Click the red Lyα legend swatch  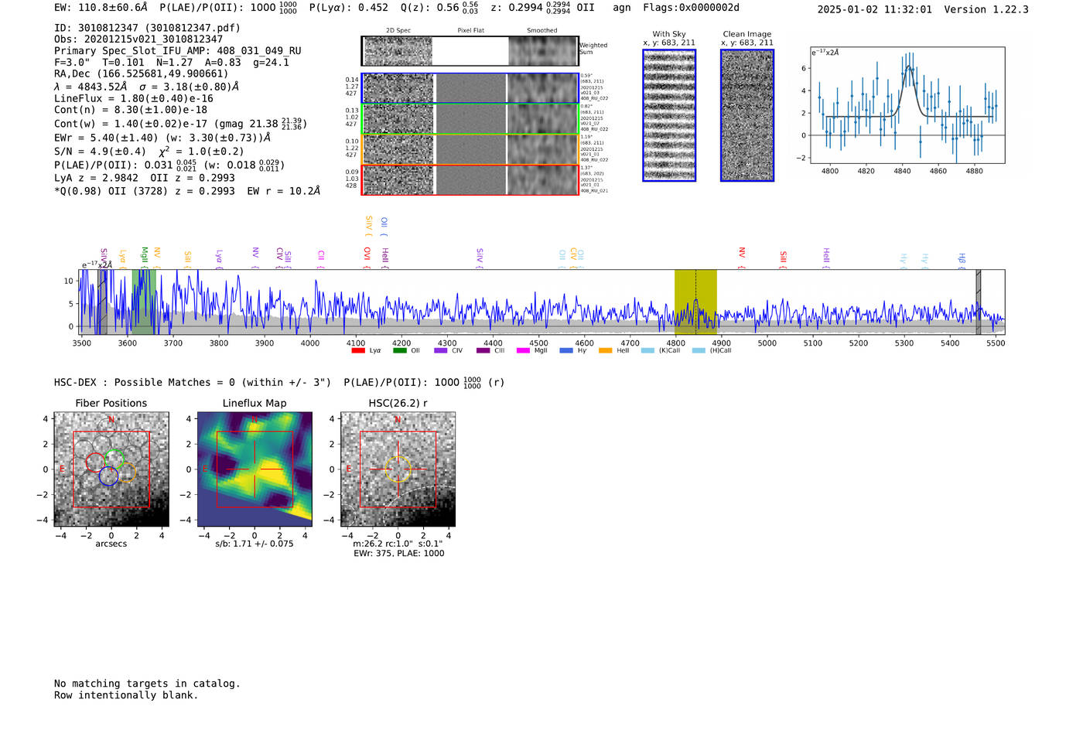(357, 350)
